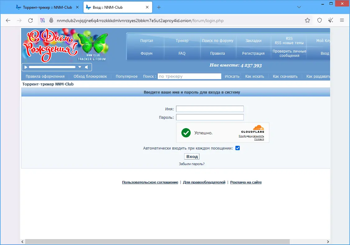This screenshot has height=245, width=350.
Task: Open the audio player dropdown arrow
Action: pyautogui.click(x=80, y=67)
